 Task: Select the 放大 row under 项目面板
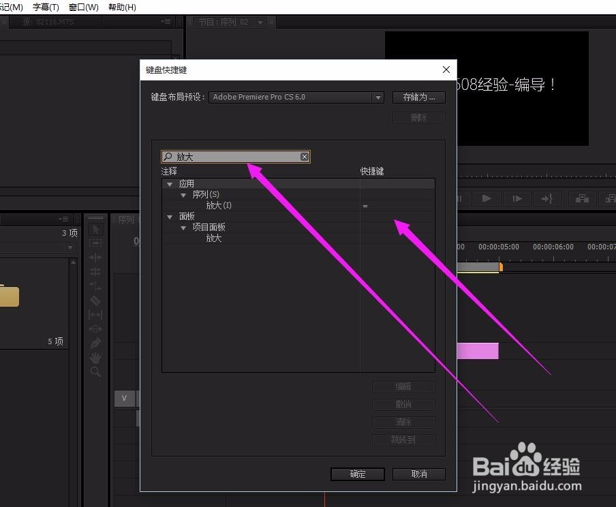click(x=298, y=239)
